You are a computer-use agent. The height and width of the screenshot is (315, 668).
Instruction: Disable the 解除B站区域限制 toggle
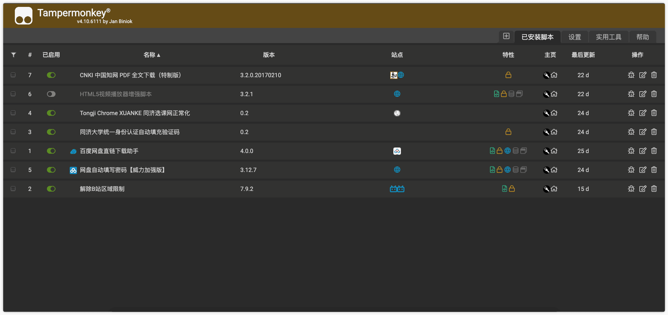[51, 189]
